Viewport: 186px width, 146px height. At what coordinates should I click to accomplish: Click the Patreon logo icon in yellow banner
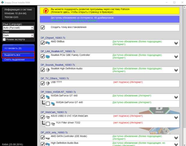click(46, 11)
